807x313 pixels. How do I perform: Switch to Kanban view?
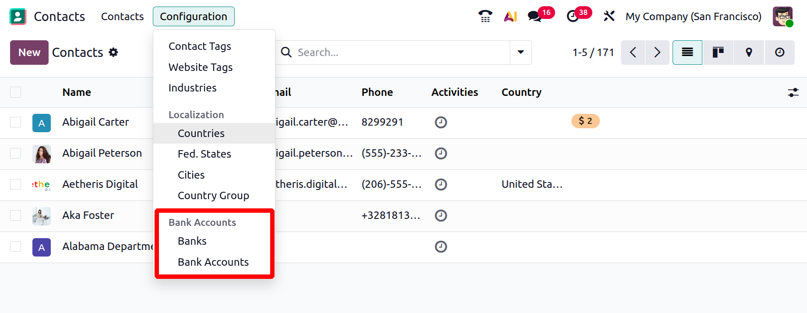click(718, 53)
